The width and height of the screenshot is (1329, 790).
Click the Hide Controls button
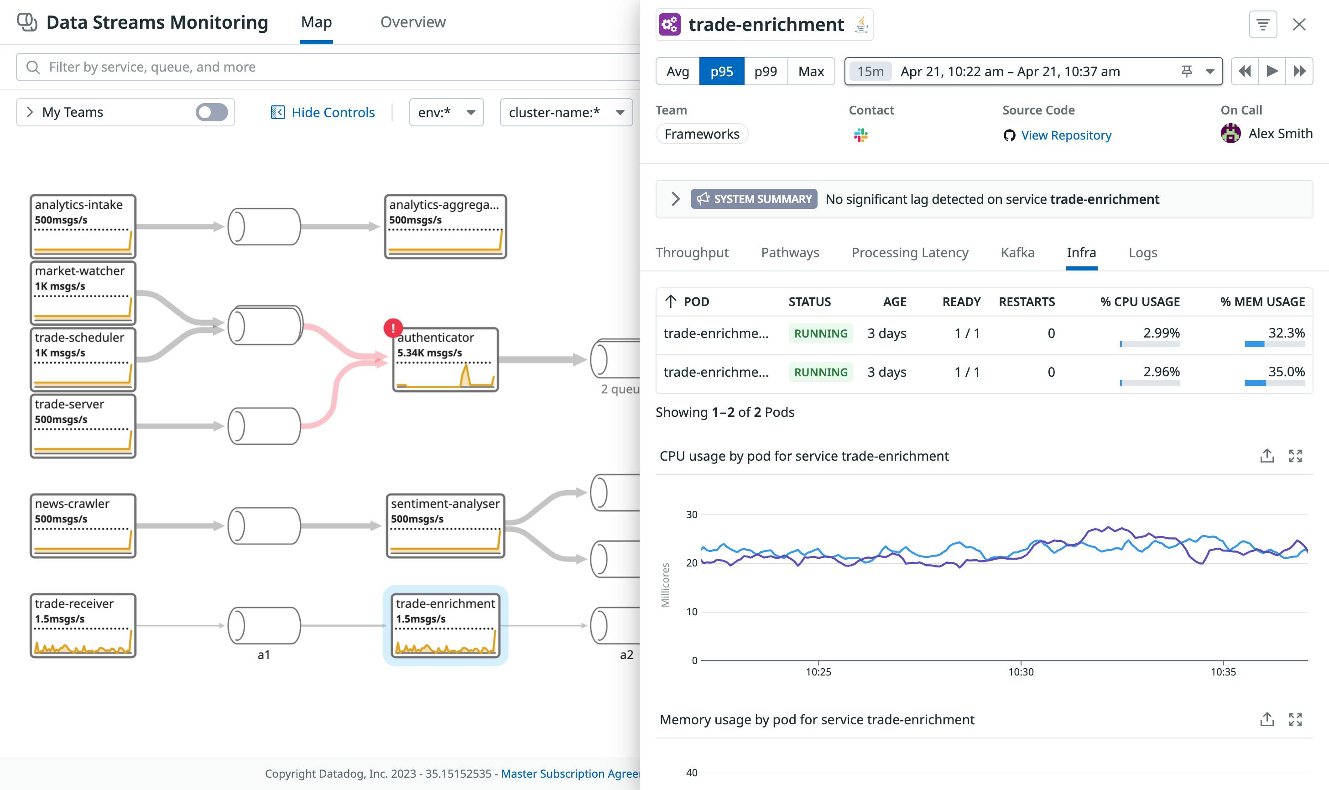tap(323, 112)
